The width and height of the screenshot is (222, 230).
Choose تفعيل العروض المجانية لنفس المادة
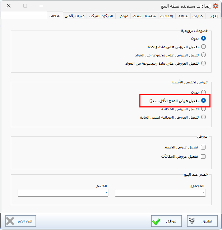pyautogui.click(x=203, y=117)
